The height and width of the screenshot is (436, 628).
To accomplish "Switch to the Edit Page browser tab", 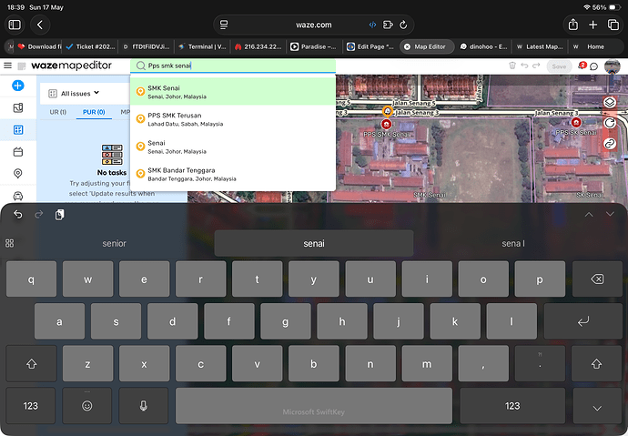I will (x=370, y=46).
